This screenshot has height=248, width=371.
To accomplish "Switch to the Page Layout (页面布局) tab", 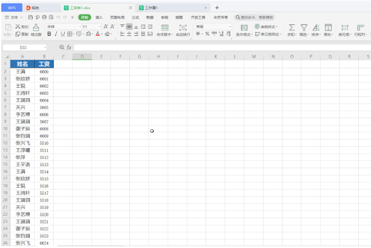I will tap(117, 17).
